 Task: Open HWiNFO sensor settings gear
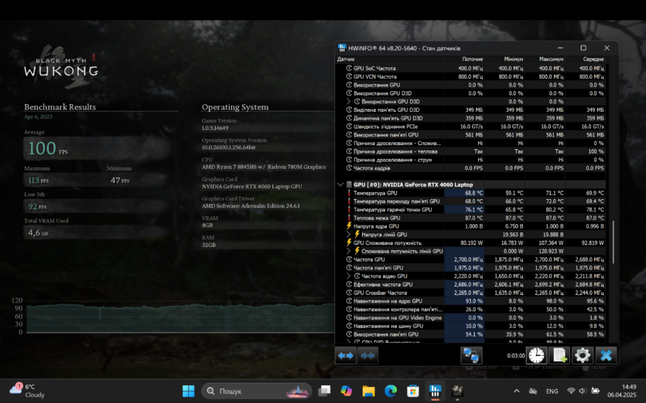[x=582, y=355]
